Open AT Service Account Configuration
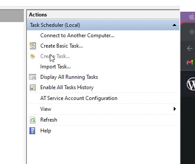Image resolution: width=195 pixels, height=164 pixels. 79,98
